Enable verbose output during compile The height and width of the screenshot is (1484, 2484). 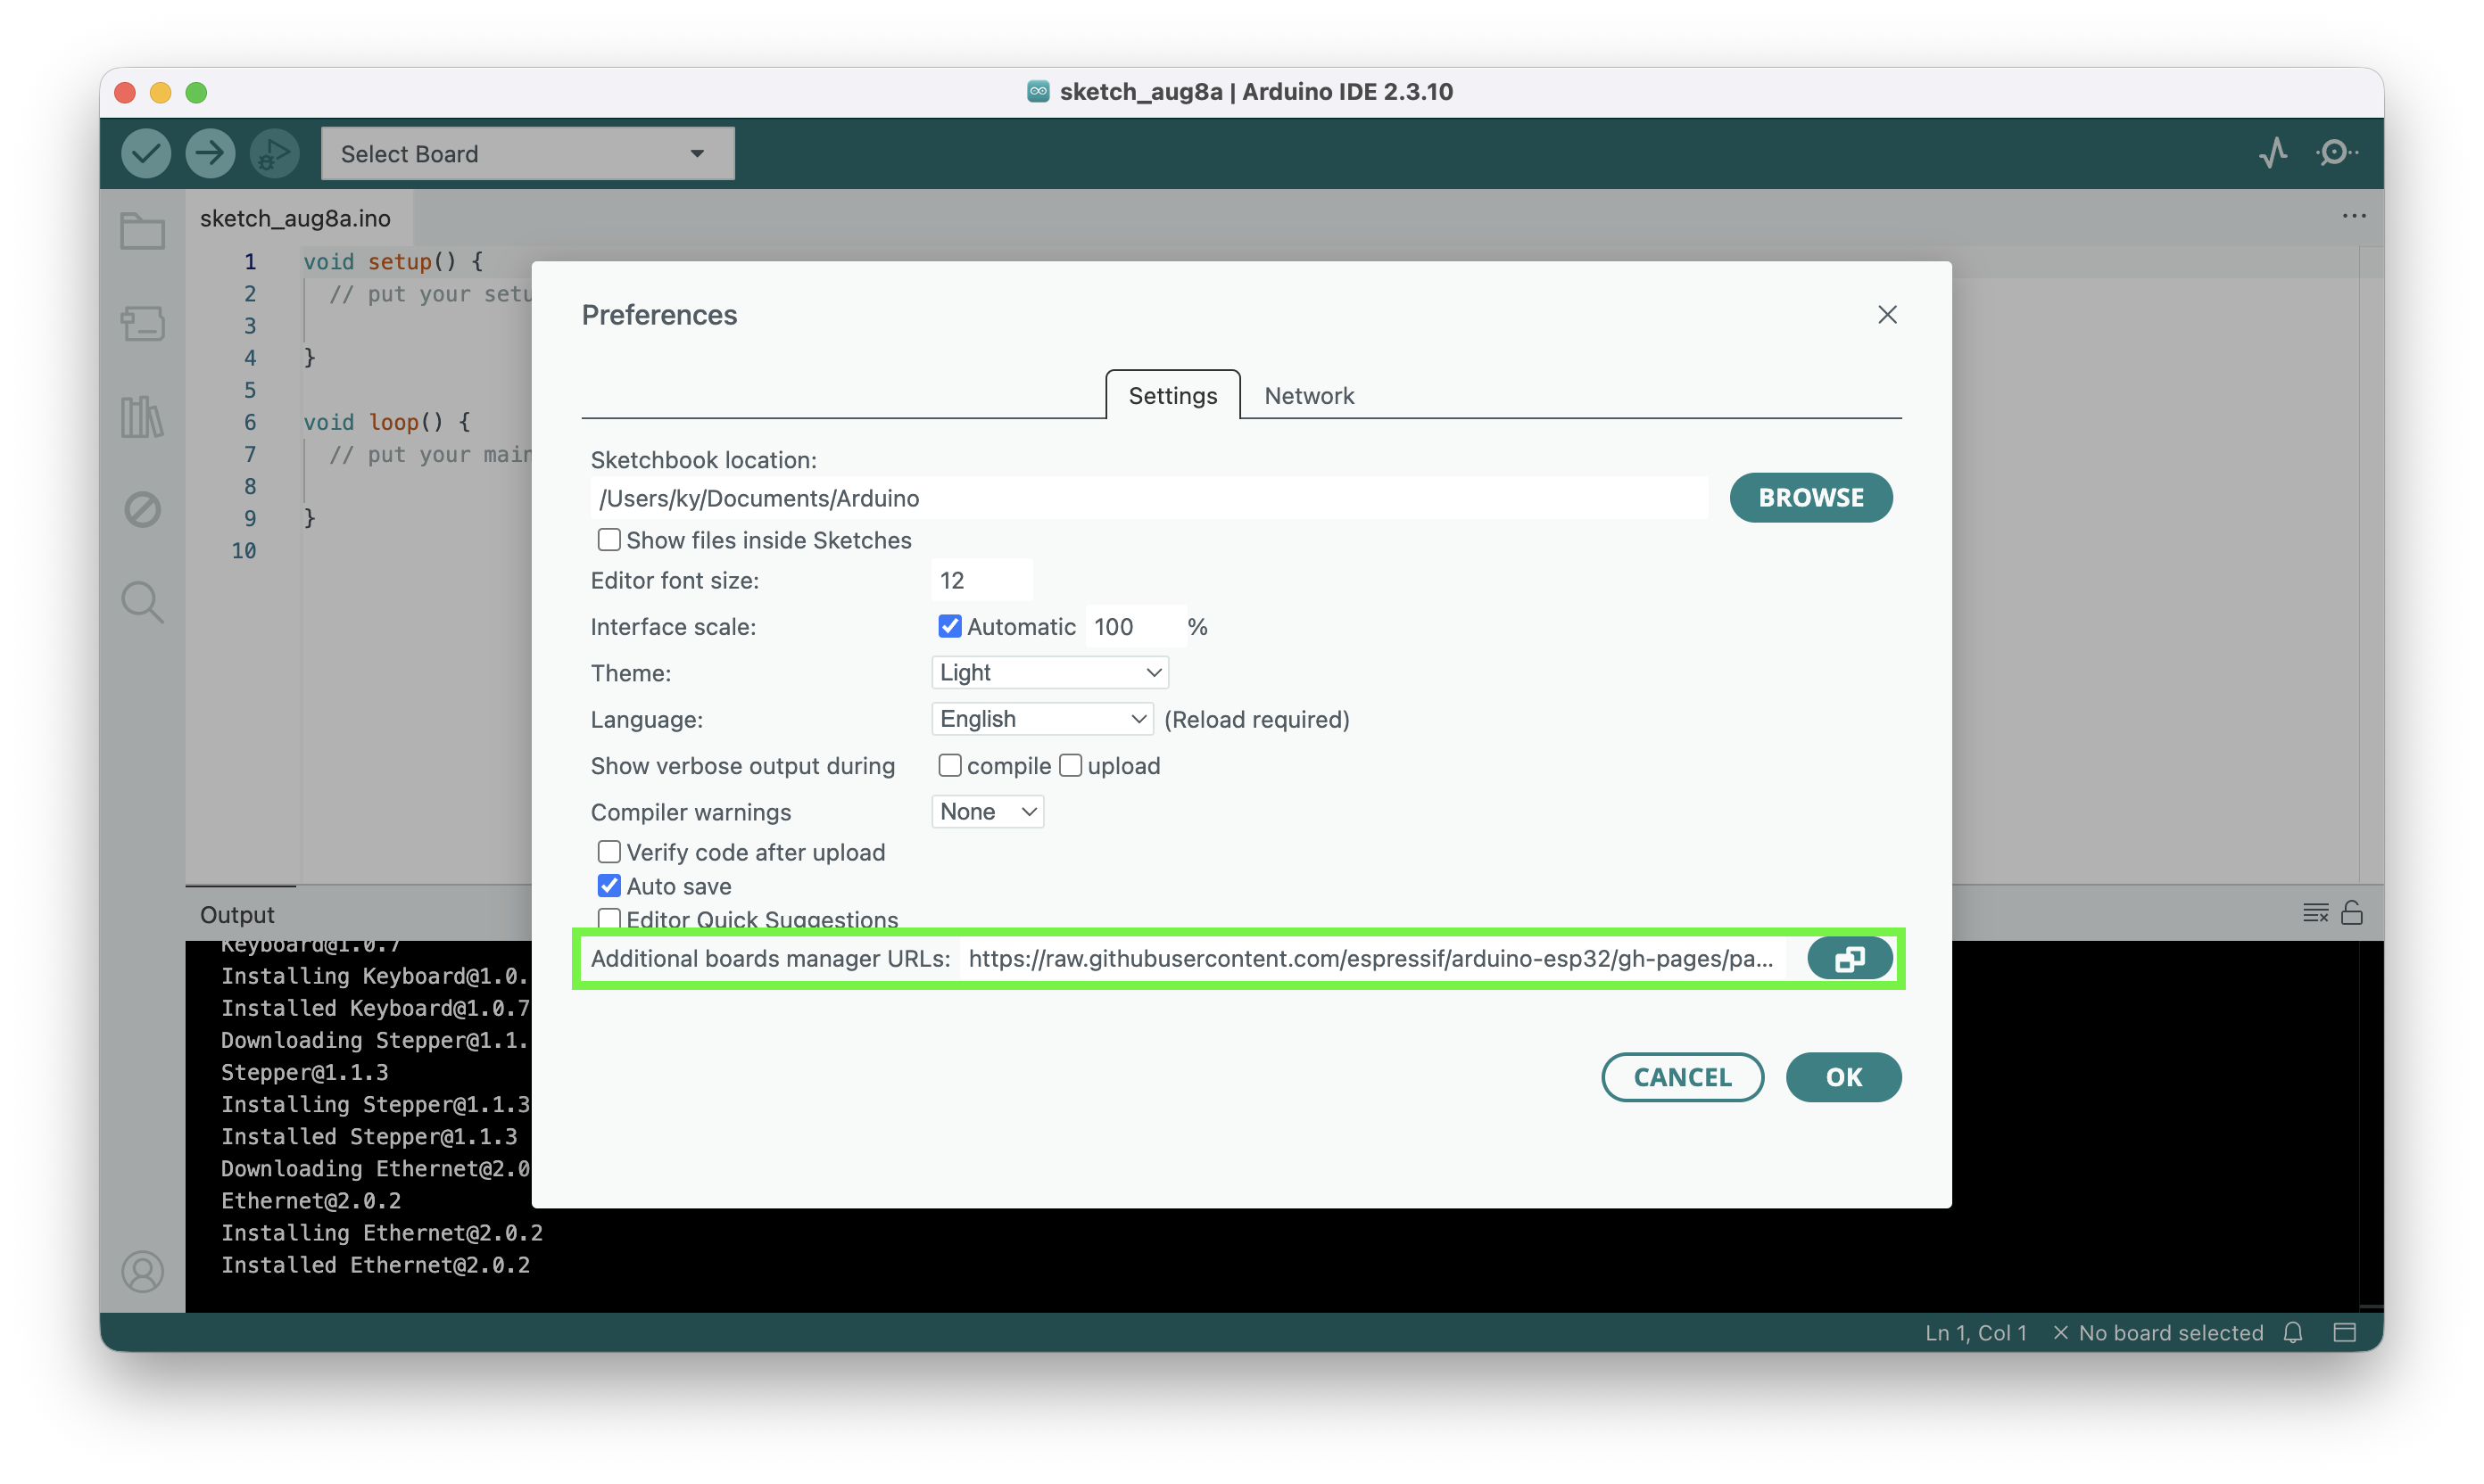[949, 765]
